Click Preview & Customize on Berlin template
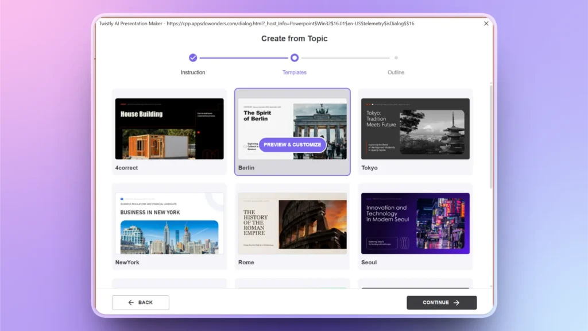Viewport: 588px width, 331px height. tap(292, 144)
